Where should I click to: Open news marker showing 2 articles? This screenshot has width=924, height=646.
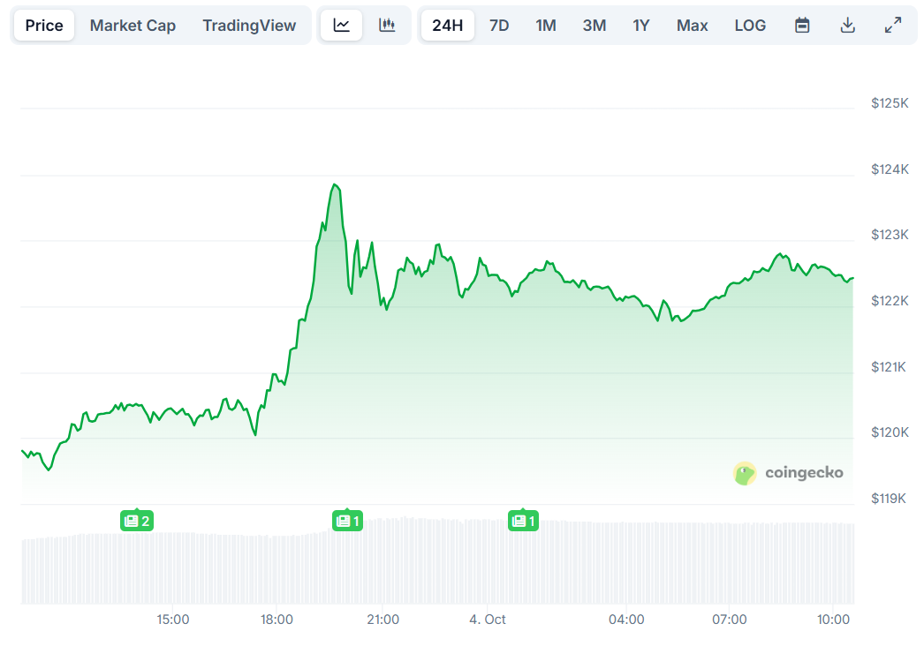tap(137, 522)
